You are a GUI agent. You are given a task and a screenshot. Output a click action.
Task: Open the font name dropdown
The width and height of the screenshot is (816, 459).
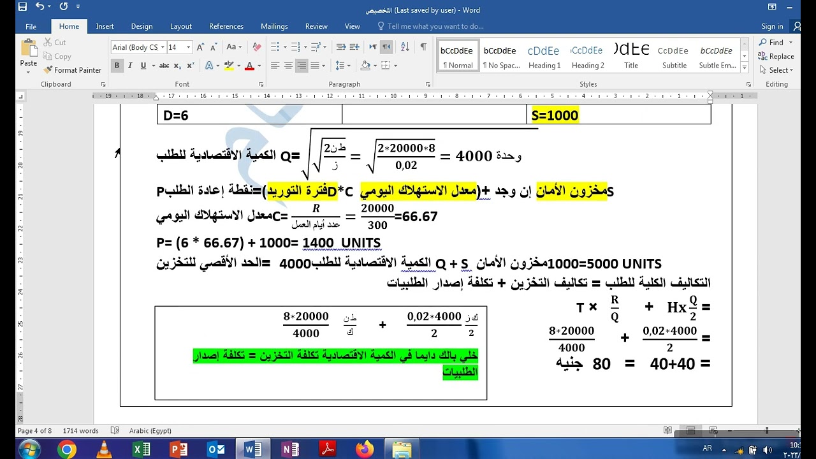pos(162,47)
